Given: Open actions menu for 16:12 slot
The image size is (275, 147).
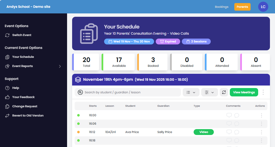Looking at the screenshot, I should [261, 132].
